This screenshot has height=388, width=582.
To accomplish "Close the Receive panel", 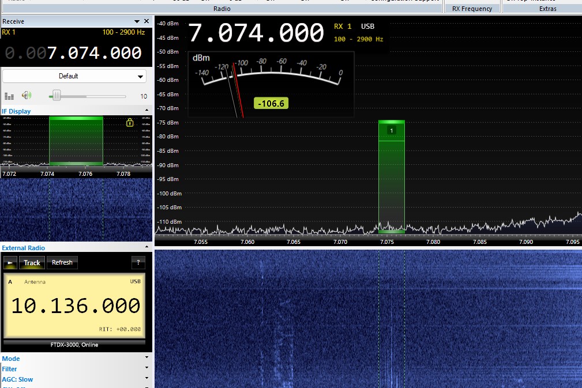I will tap(147, 21).
